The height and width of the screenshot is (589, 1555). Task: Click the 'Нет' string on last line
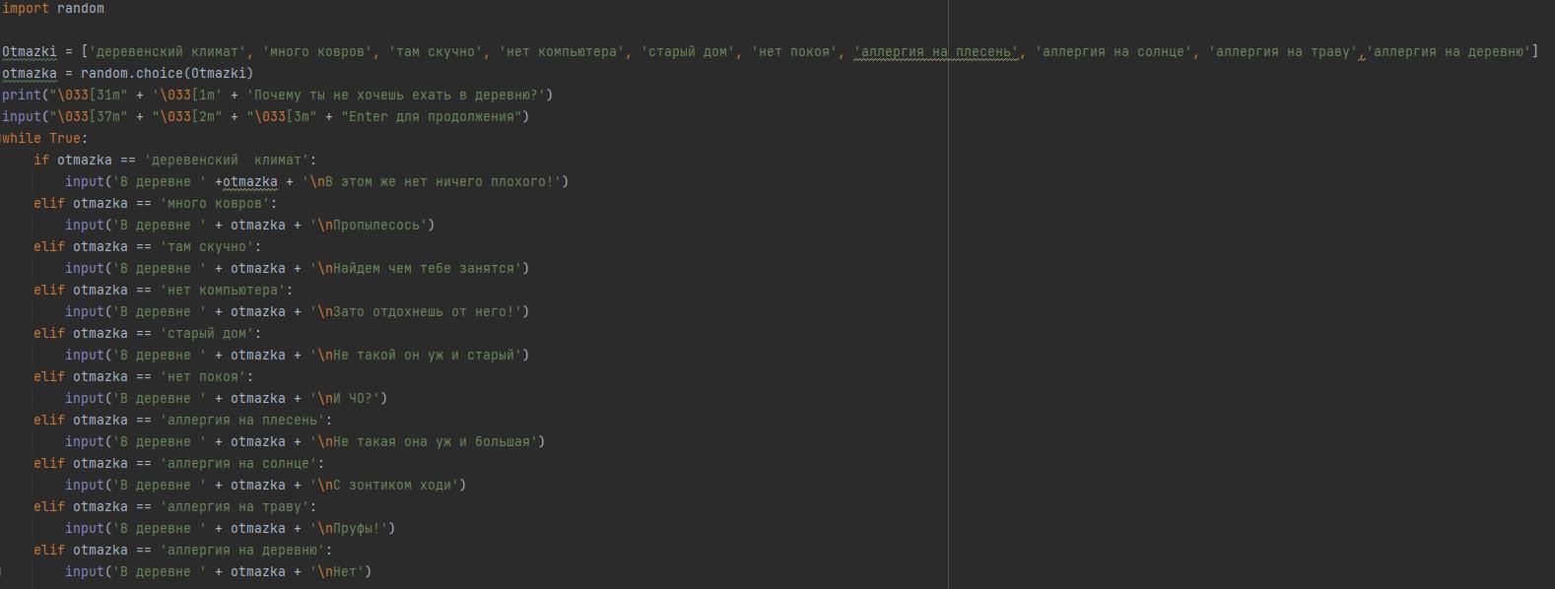coord(348,572)
